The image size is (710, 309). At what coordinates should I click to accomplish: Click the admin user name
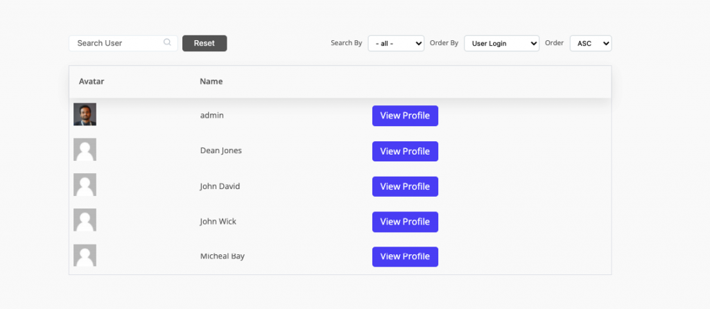[211, 116]
